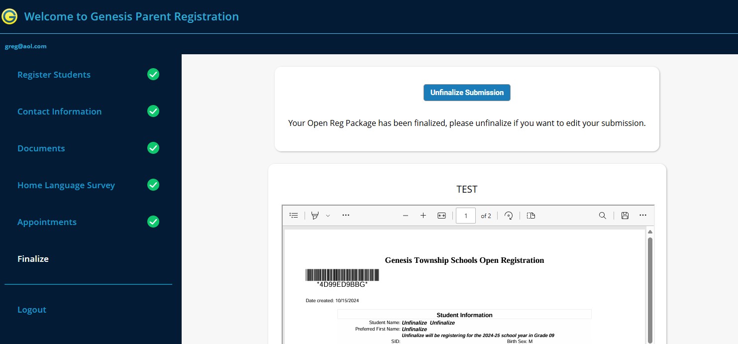Open PDF settings ellipsis at right
This screenshot has height=344, width=738.
click(x=643, y=216)
